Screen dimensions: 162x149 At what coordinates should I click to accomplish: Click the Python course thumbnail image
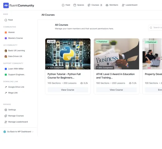(x=68, y=54)
